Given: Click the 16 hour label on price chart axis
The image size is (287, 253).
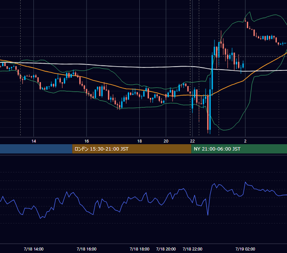Looking at the screenshot, I should pyautogui.click(x=87, y=141).
